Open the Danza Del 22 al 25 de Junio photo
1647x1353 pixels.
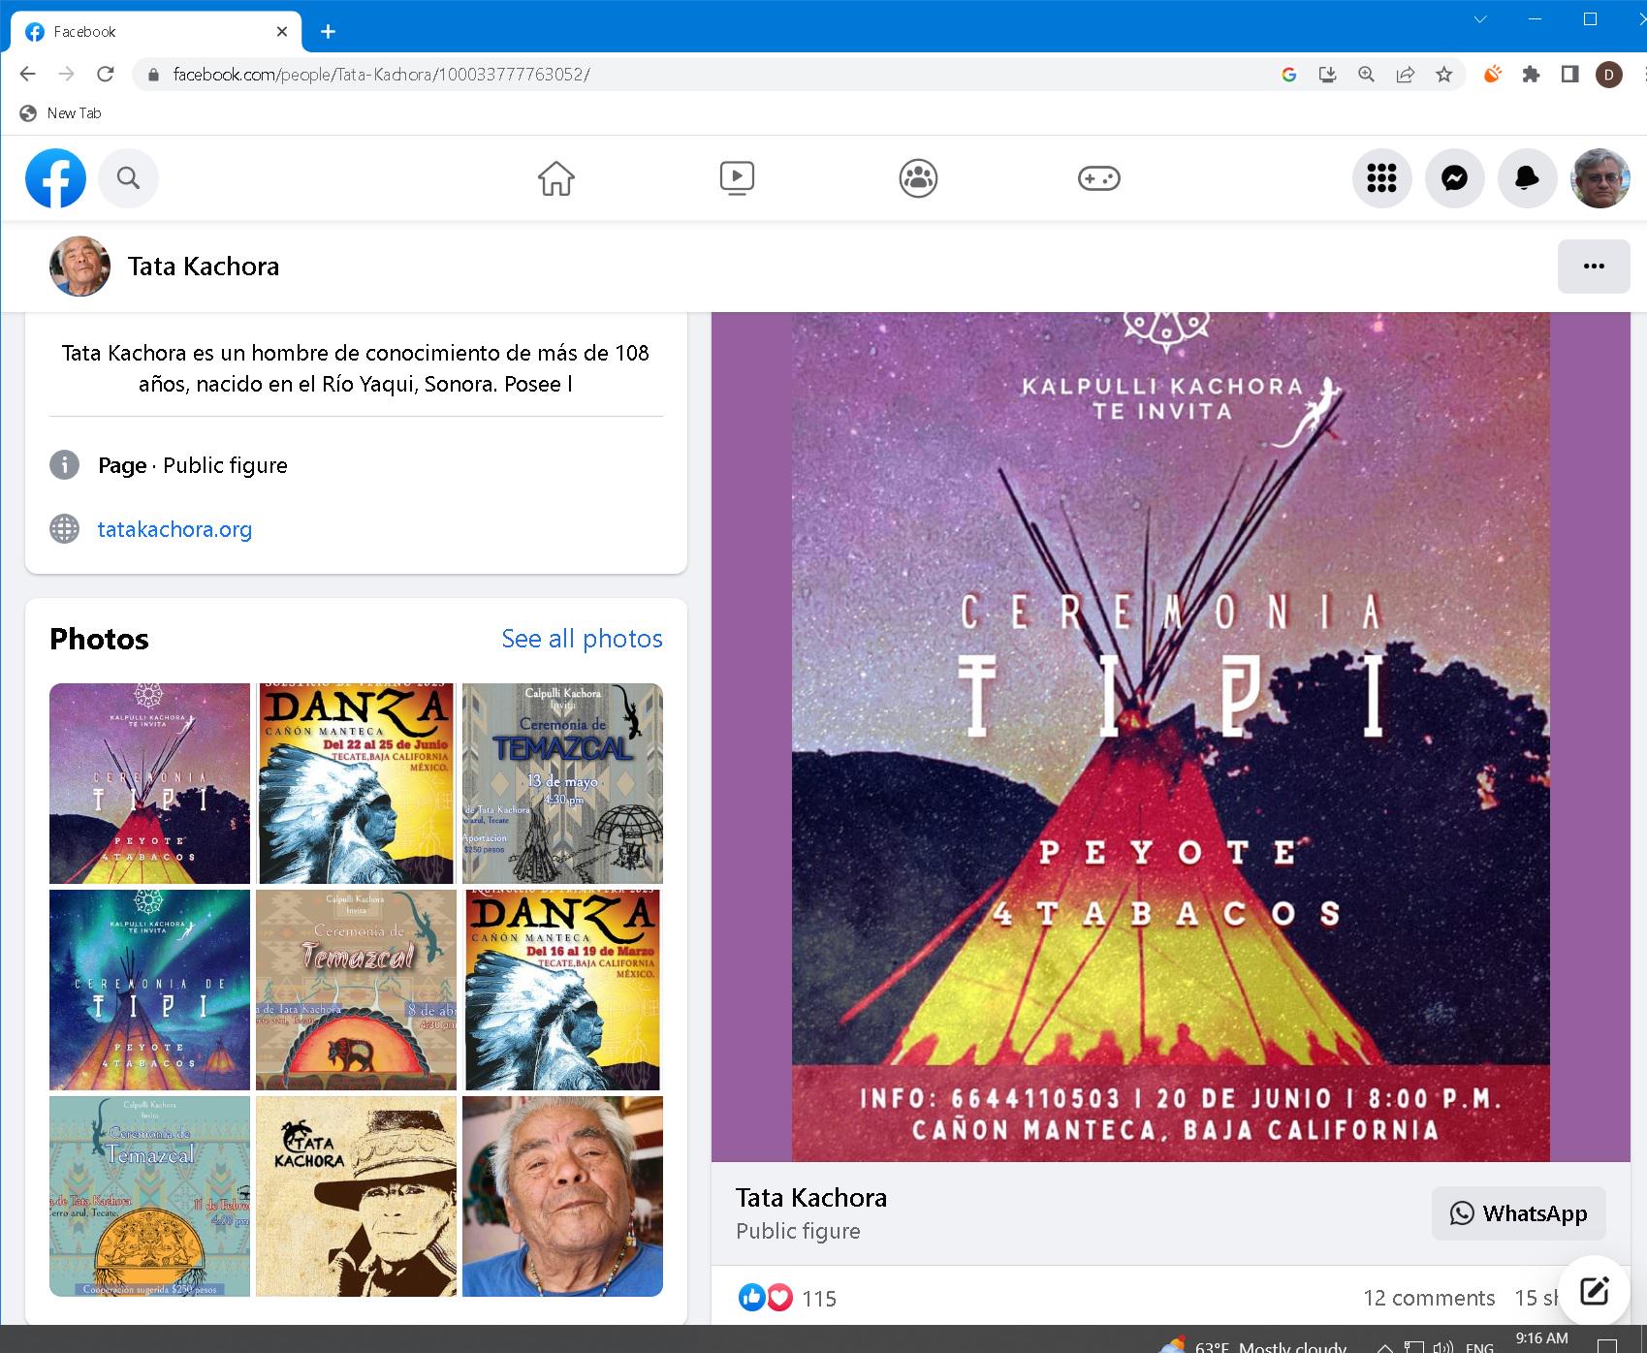[x=356, y=783]
